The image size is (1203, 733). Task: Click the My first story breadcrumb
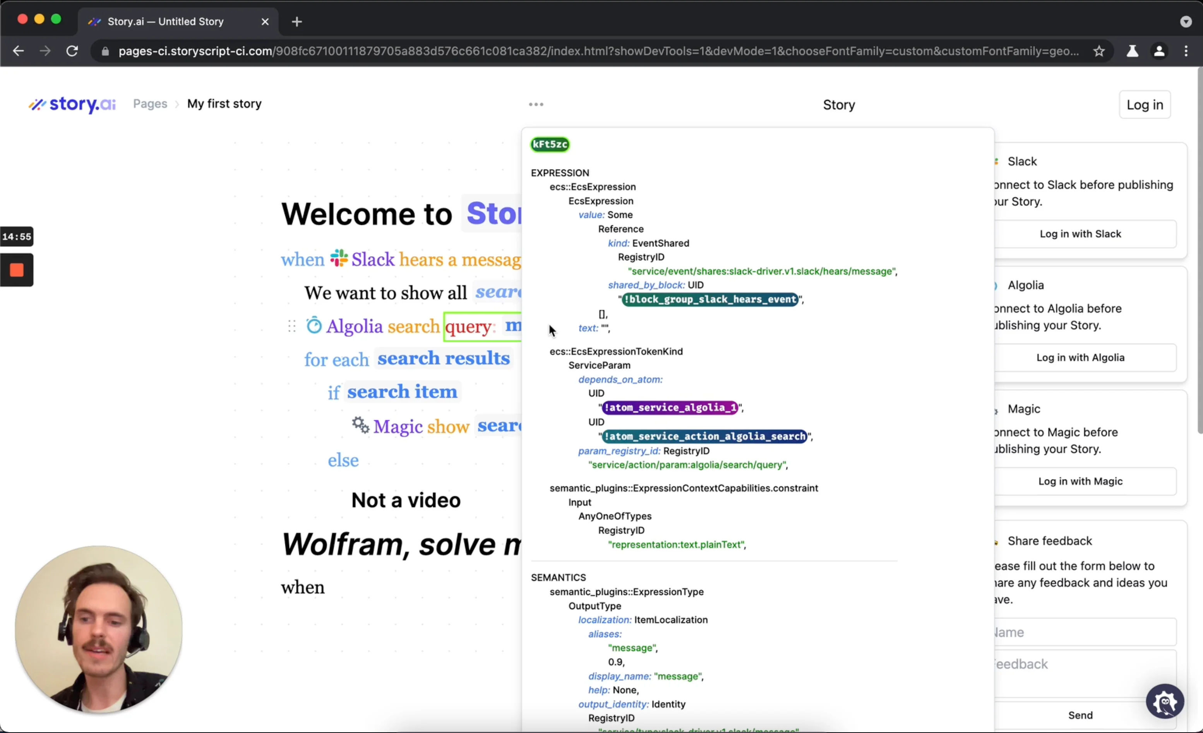tap(224, 103)
